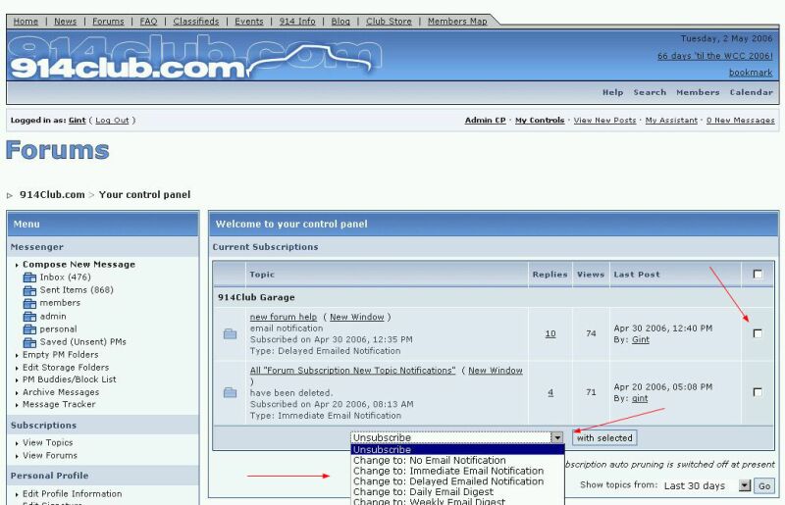785x505 pixels.
Task: Click the personal folder icon
Action: 30,329
